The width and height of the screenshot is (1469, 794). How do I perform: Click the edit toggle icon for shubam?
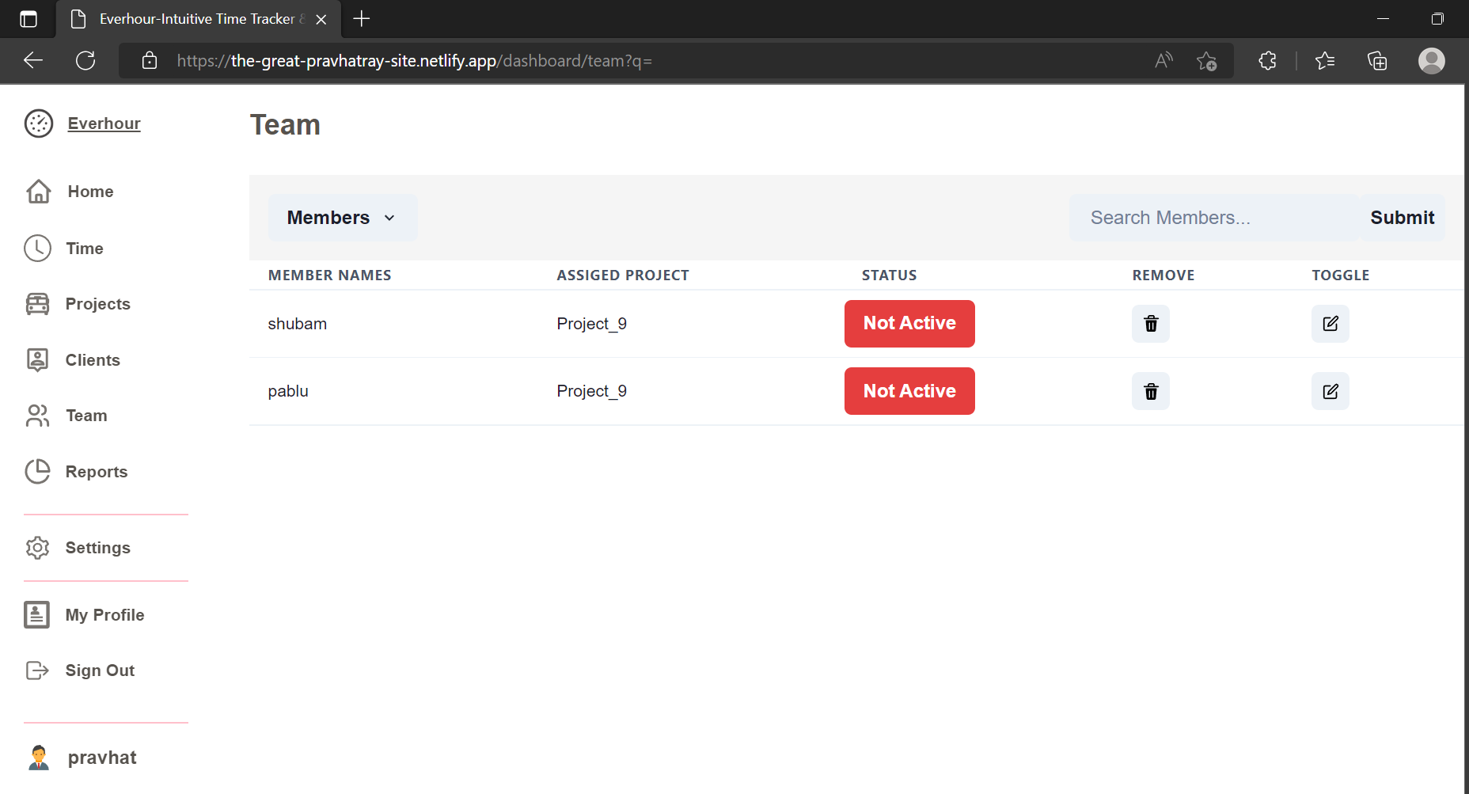tap(1330, 324)
